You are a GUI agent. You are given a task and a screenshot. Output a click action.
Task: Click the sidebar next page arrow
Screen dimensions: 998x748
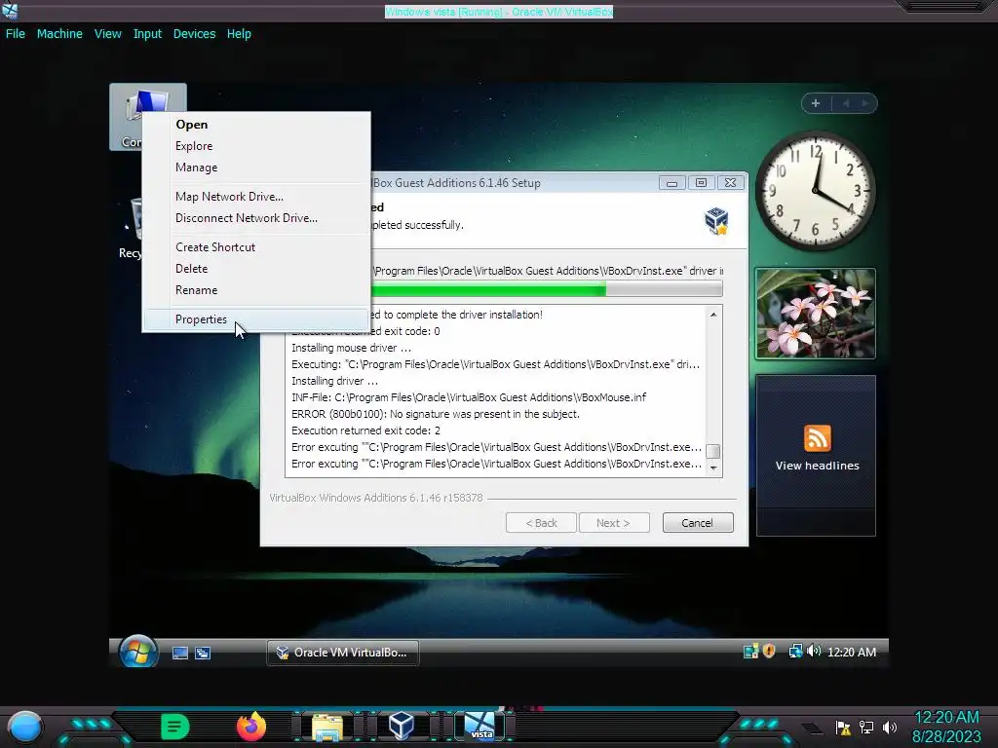tap(865, 103)
